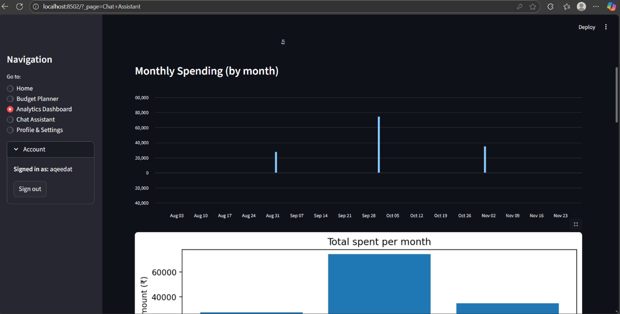Click the Go to: label
The width and height of the screenshot is (620, 314).
point(14,77)
